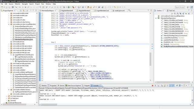Open dropdown next to Run icon
This screenshot has width=194, height=109.
click(71, 7)
